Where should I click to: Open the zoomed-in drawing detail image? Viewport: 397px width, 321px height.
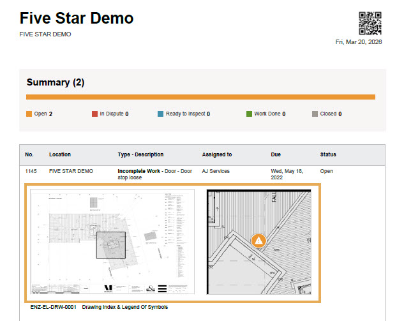coord(258,241)
